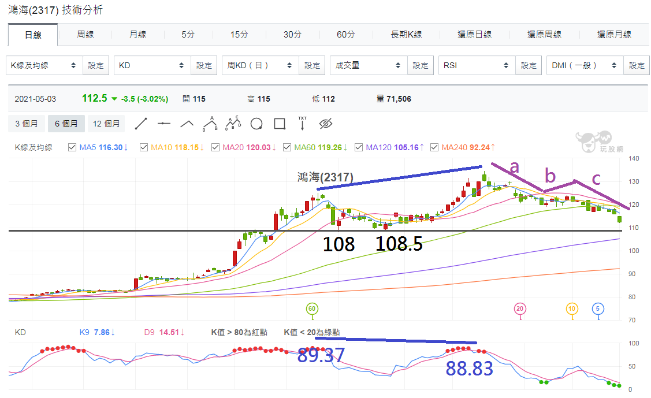
Task: Click the MA120 105.16 label
Action: point(395,147)
